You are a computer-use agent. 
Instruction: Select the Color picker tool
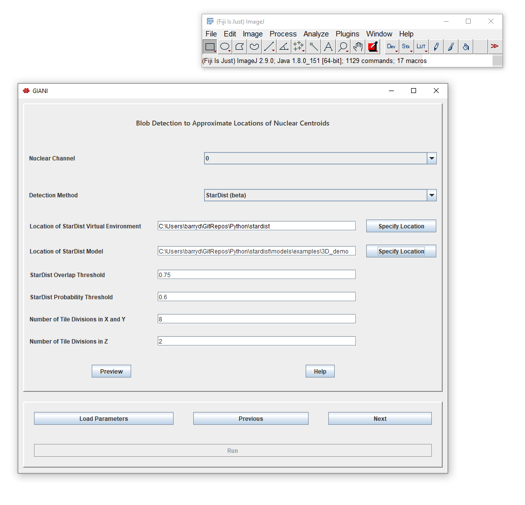(x=372, y=47)
